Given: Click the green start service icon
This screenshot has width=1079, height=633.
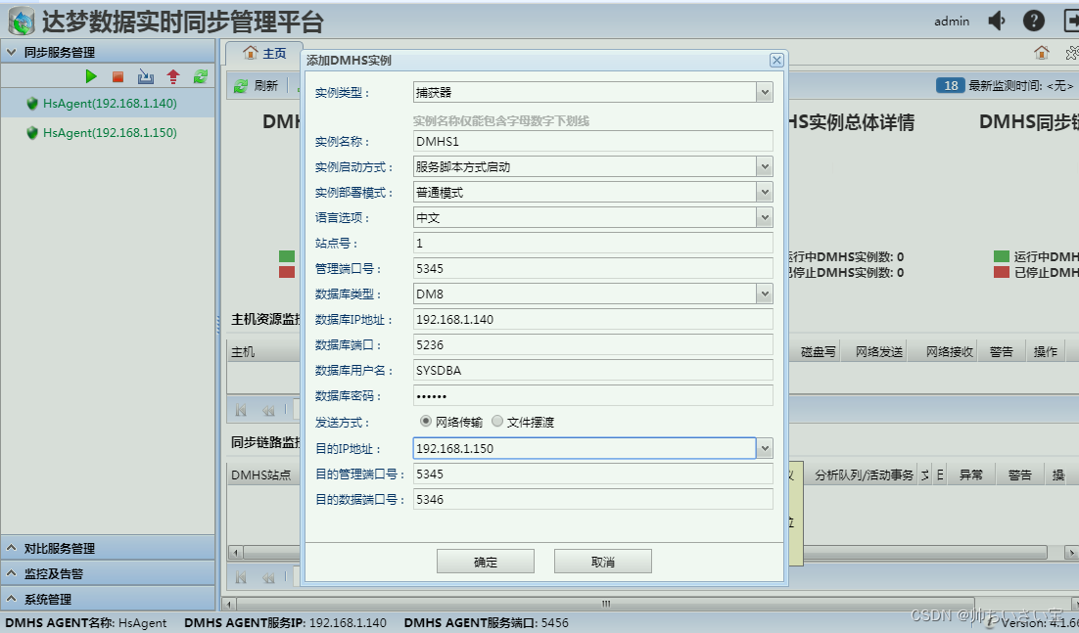Looking at the screenshot, I should tap(91, 76).
